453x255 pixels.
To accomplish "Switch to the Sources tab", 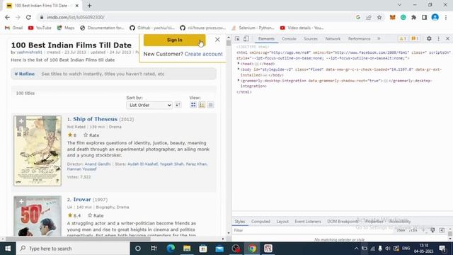I will click(311, 39).
